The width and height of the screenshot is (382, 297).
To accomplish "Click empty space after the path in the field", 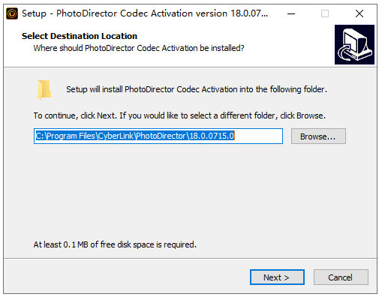I will 257,136.
